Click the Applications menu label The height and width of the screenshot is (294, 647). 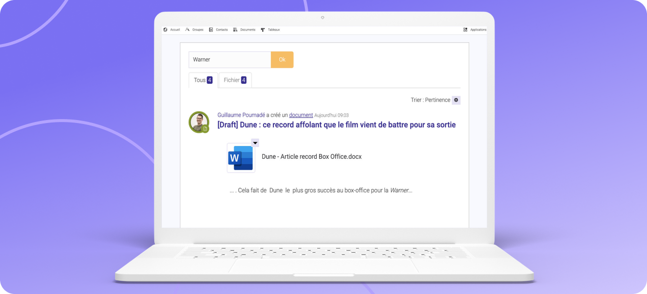(x=478, y=30)
